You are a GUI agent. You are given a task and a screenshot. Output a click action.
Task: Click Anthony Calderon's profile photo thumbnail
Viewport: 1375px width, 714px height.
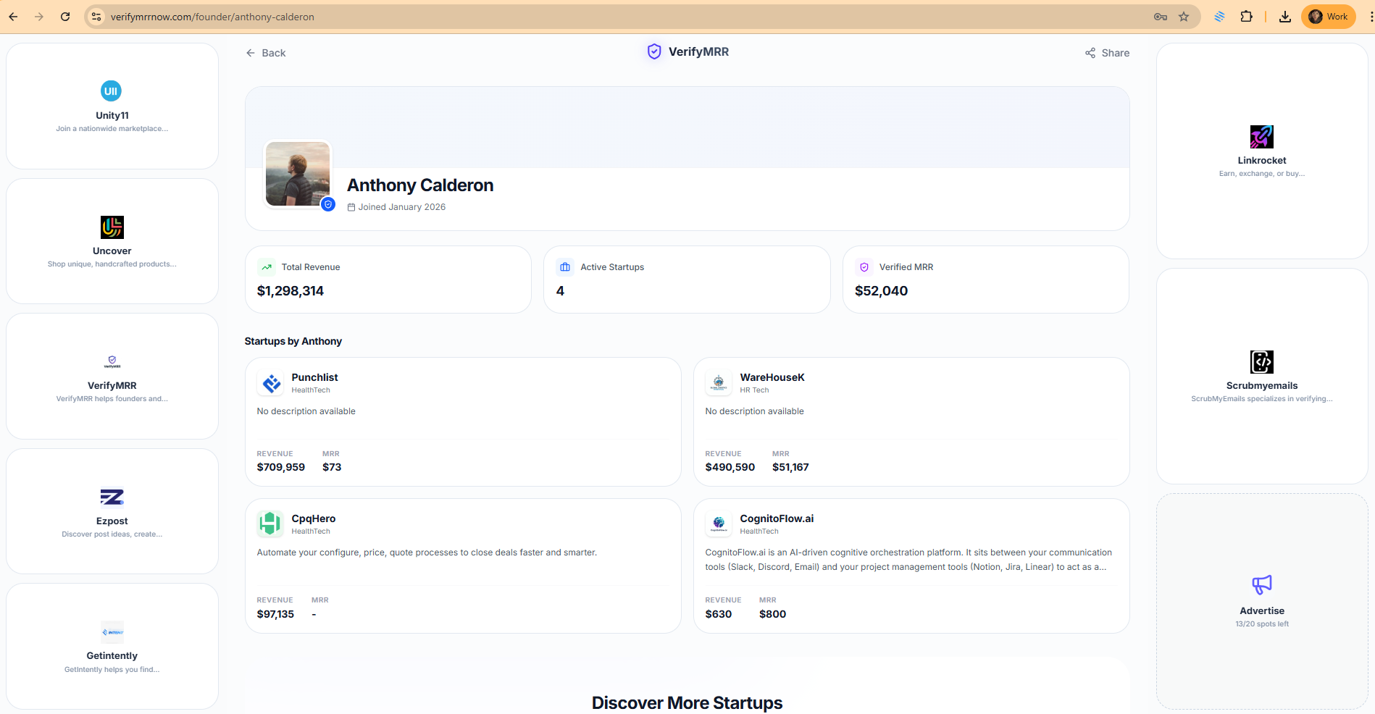pyautogui.click(x=297, y=174)
